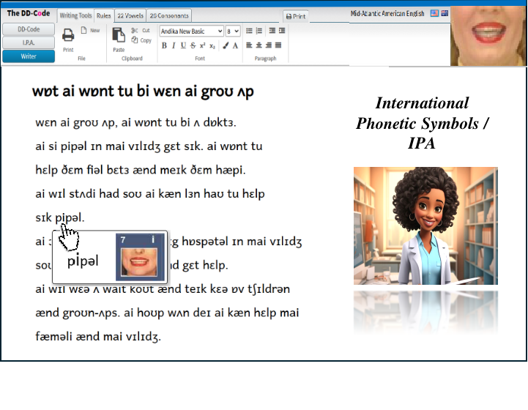This screenshot has width=528, height=410.
Task: Open the highlight brush color tool
Action: click(226, 45)
